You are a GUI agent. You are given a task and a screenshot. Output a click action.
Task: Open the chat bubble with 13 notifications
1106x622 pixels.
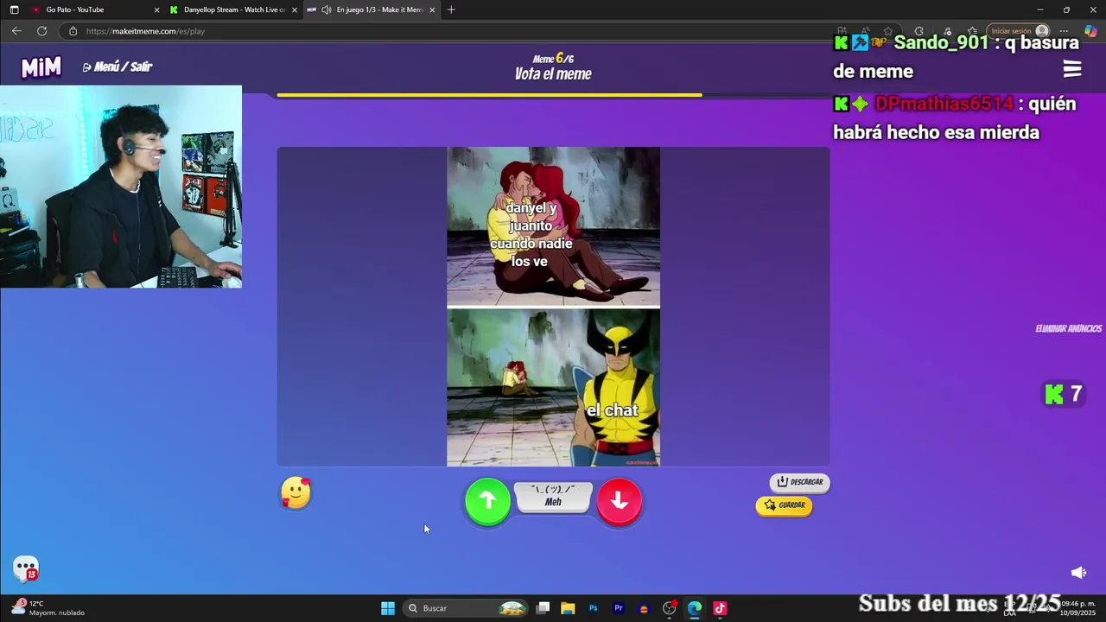click(26, 568)
